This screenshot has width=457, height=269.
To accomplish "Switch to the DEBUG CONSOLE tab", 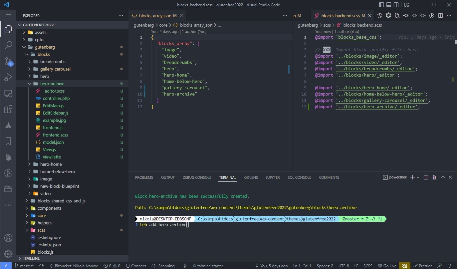I will pyautogui.click(x=197, y=177).
